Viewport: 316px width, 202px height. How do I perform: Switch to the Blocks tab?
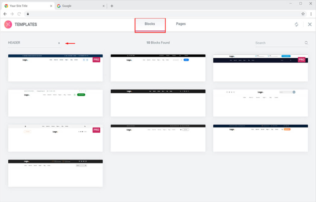(x=150, y=24)
